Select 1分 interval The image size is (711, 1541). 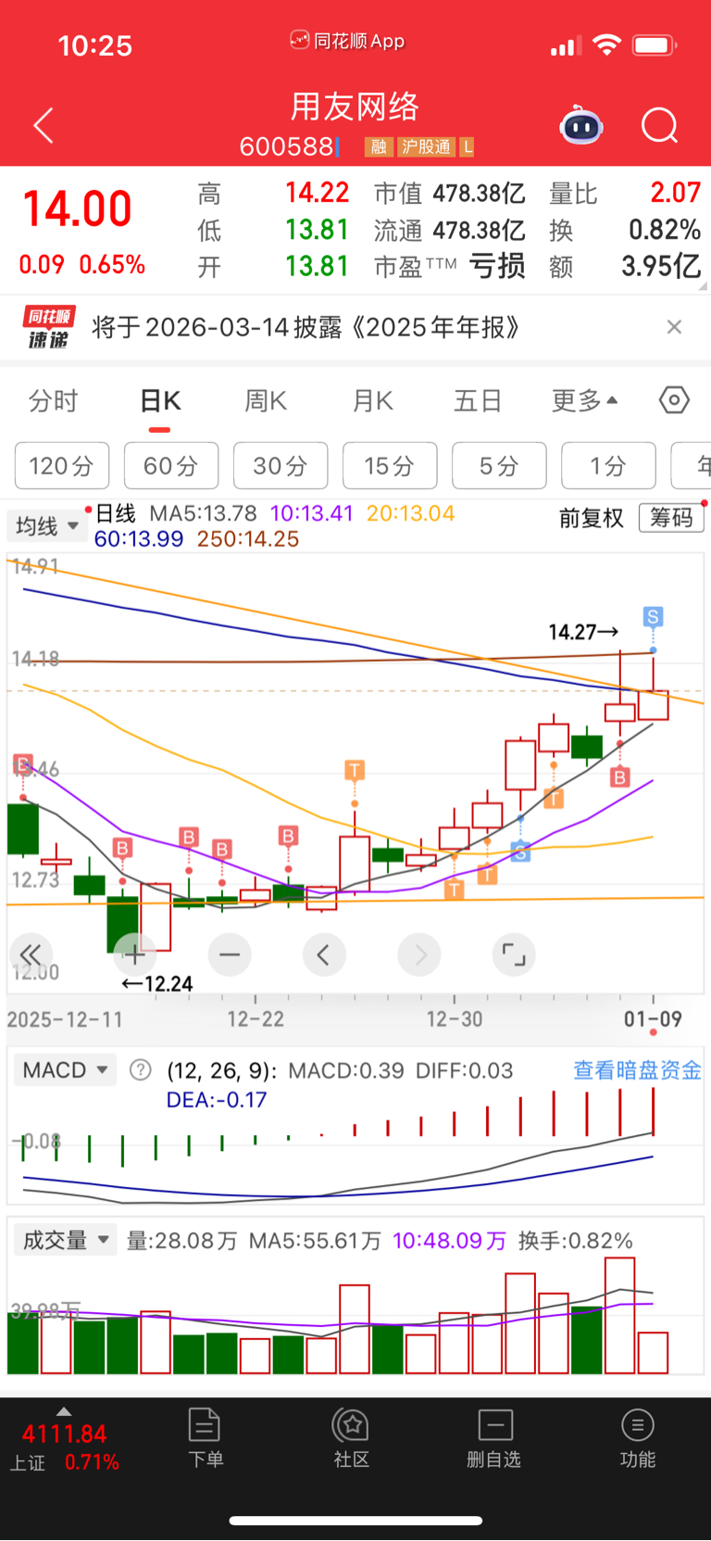[608, 465]
